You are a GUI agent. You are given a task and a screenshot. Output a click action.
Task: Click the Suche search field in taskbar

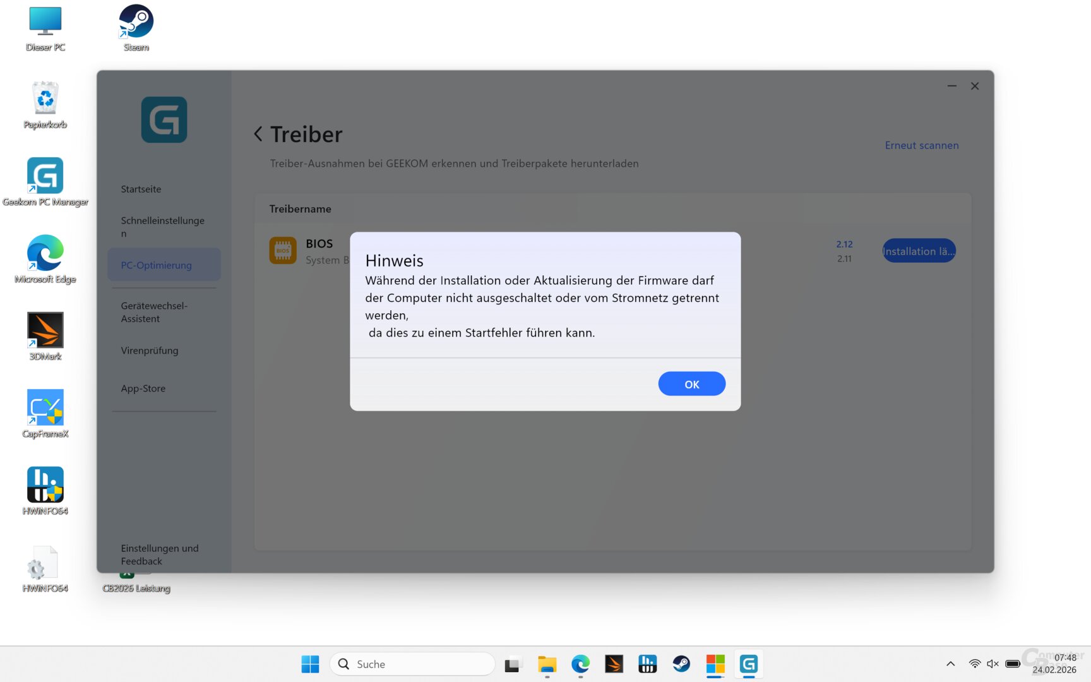pyautogui.click(x=412, y=664)
